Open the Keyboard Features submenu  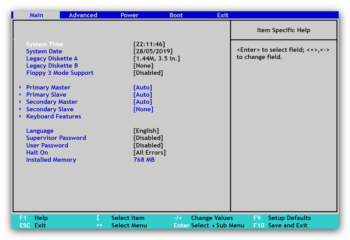click(x=53, y=117)
